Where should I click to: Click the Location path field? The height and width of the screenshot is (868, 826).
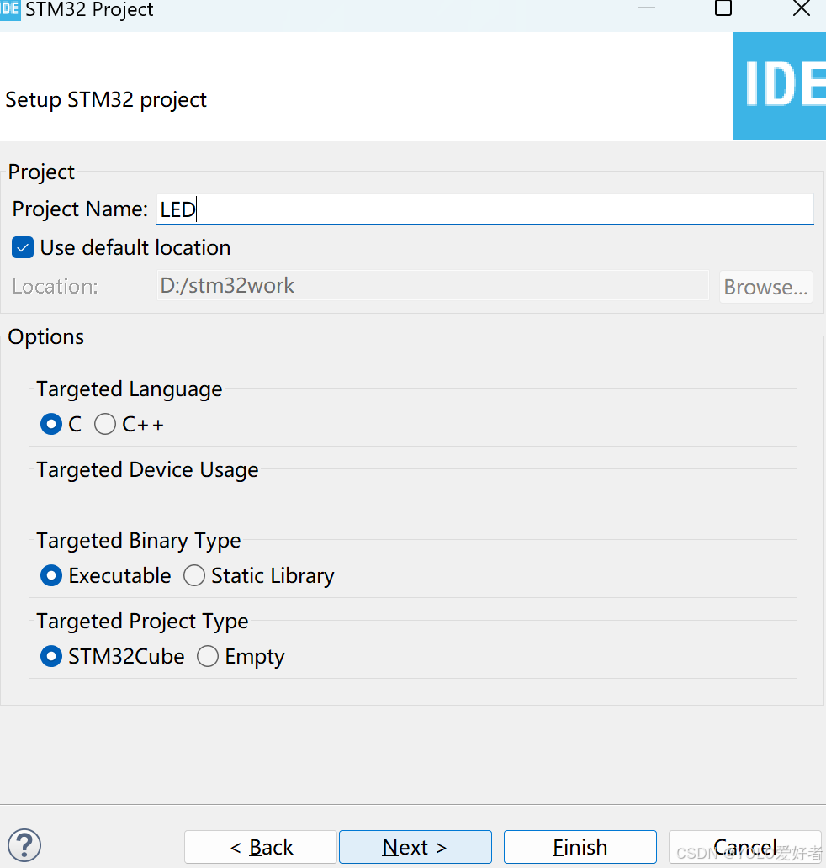pos(432,286)
